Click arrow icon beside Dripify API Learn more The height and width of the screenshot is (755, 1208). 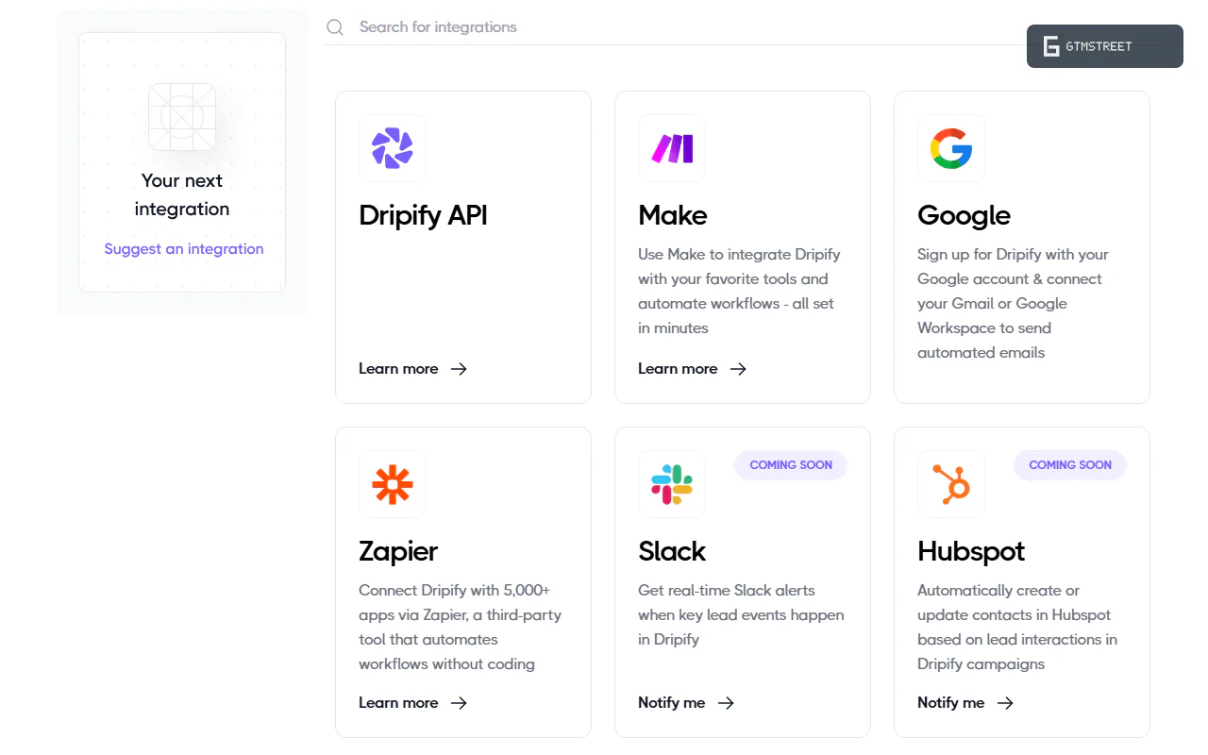[459, 369]
